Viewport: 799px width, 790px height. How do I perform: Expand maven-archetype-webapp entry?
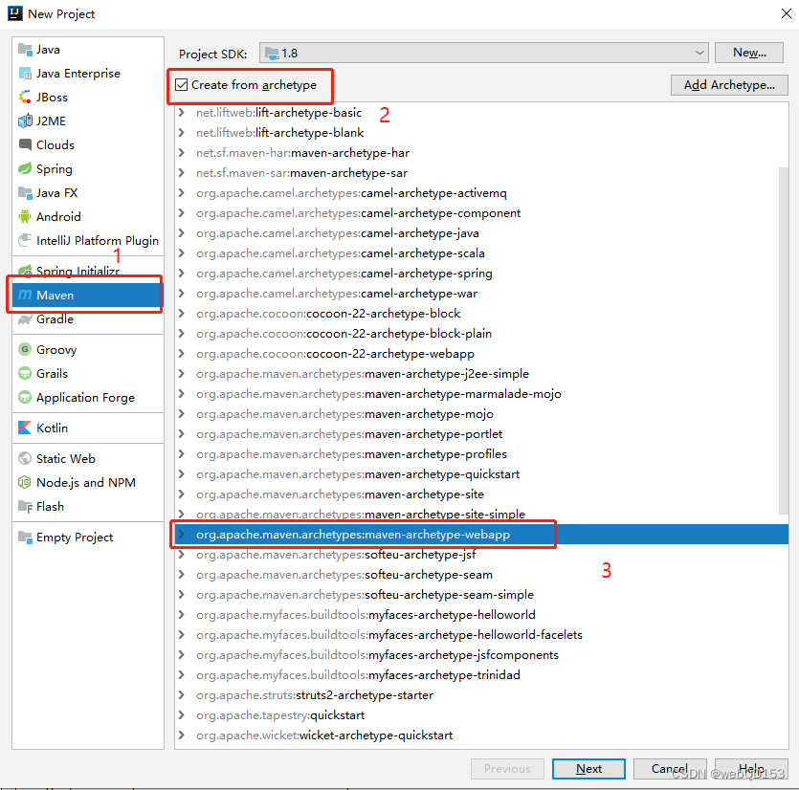point(182,535)
